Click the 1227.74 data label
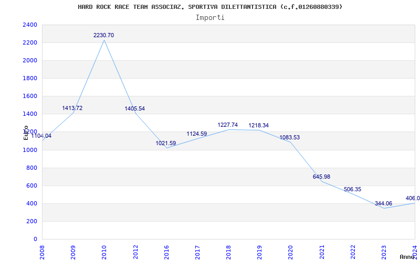The width and height of the screenshot is (420, 262). pyautogui.click(x=228, y=125)
